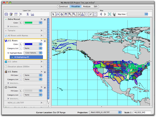The image size is (156, 117).
Task: Click the Sigma summary statistics icon
Action: point(28,14)
